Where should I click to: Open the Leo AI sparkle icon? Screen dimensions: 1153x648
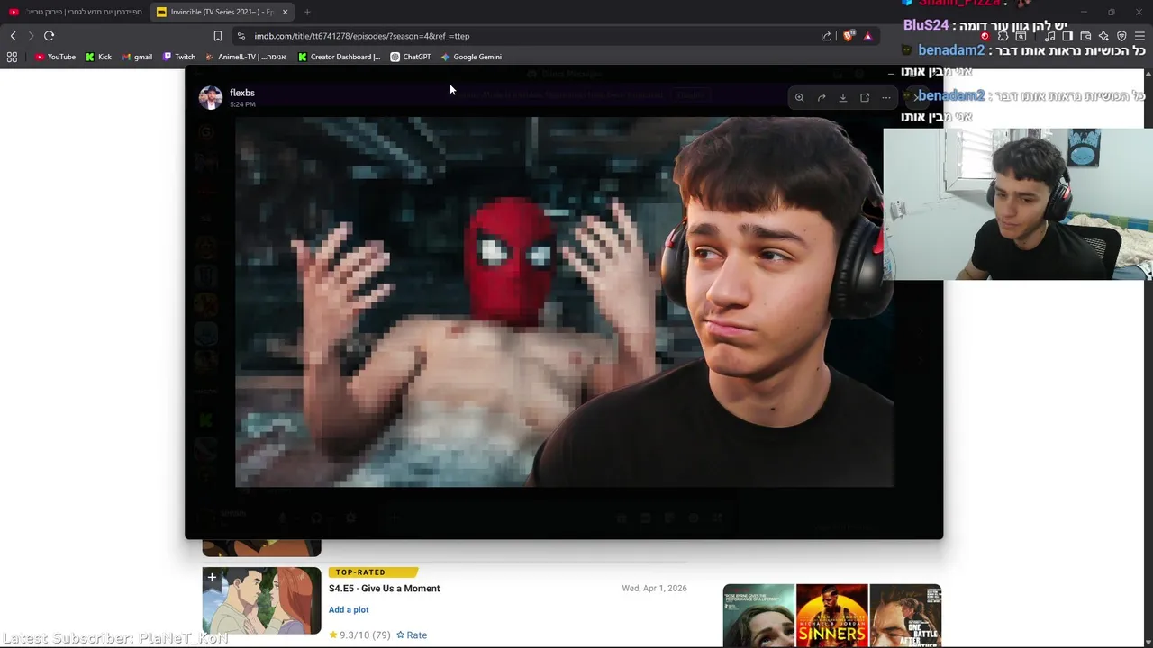[x=1103, y=36]
